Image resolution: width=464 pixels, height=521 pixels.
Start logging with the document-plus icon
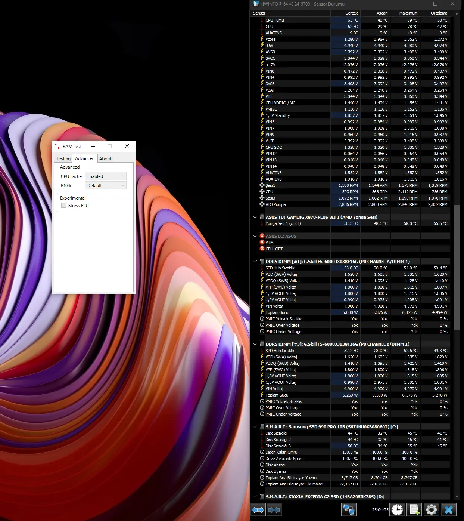pyautogui.click(x=414, y=509)
